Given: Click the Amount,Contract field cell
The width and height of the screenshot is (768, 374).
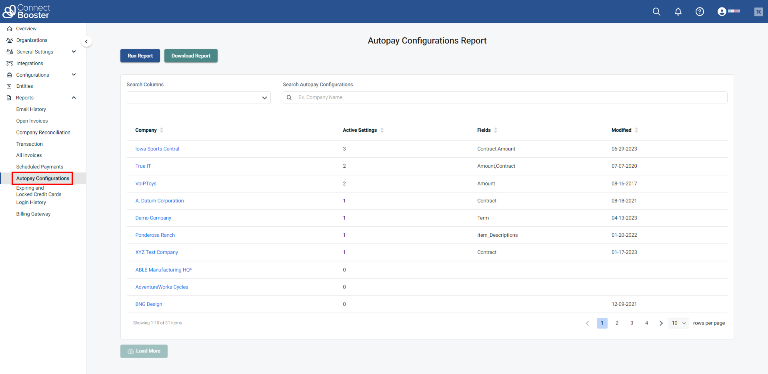Looking at the screenshot, I should 496,166.
